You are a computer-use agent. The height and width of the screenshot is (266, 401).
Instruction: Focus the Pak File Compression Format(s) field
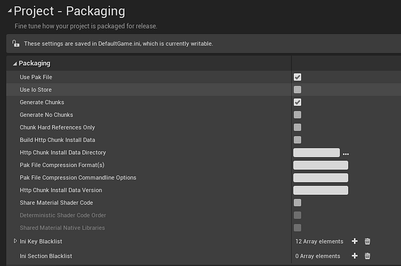pos(320,165)
